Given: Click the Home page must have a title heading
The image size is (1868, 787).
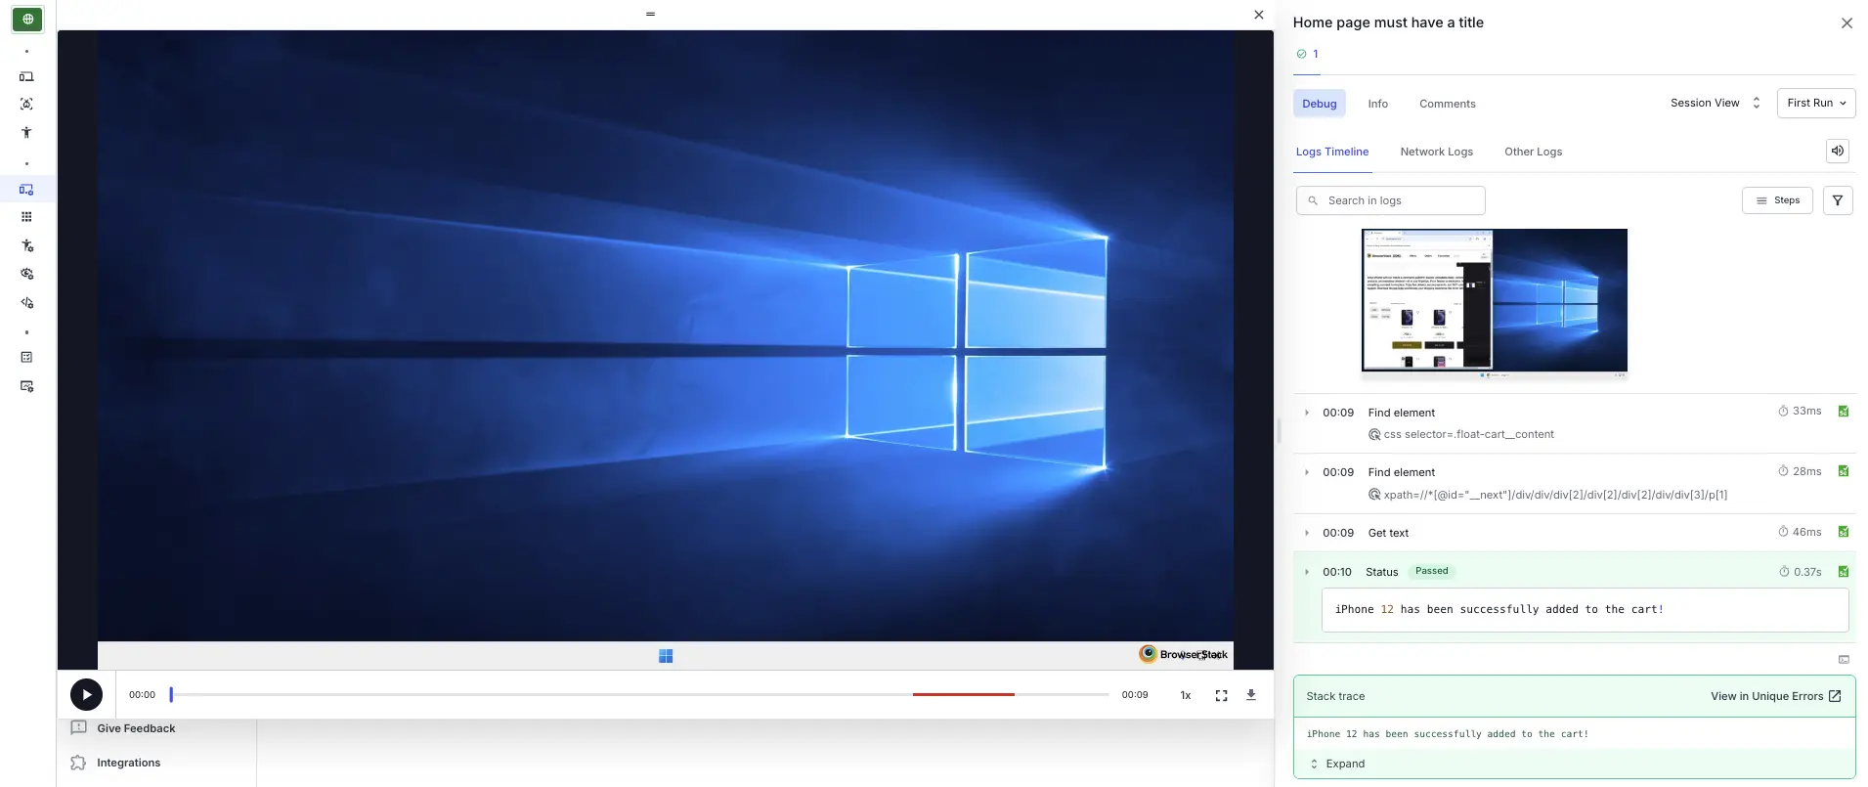Looking at the screenshot, I should [1387, 22].
